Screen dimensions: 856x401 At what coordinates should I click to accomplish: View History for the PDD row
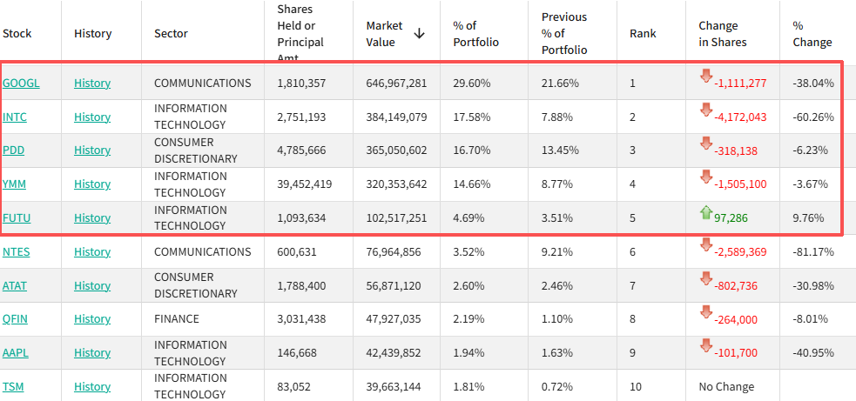pos(92,150)
